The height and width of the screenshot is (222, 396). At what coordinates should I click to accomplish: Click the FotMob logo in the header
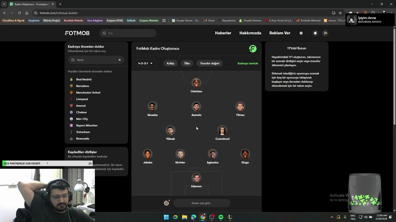[x=77, y=33]
